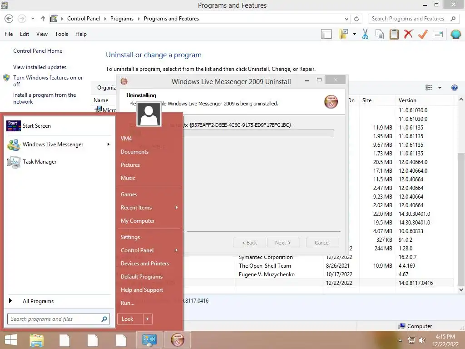Click Turn Windows features on or off
The height and width of the screenshot is (349, 465).
coord(48,81)
